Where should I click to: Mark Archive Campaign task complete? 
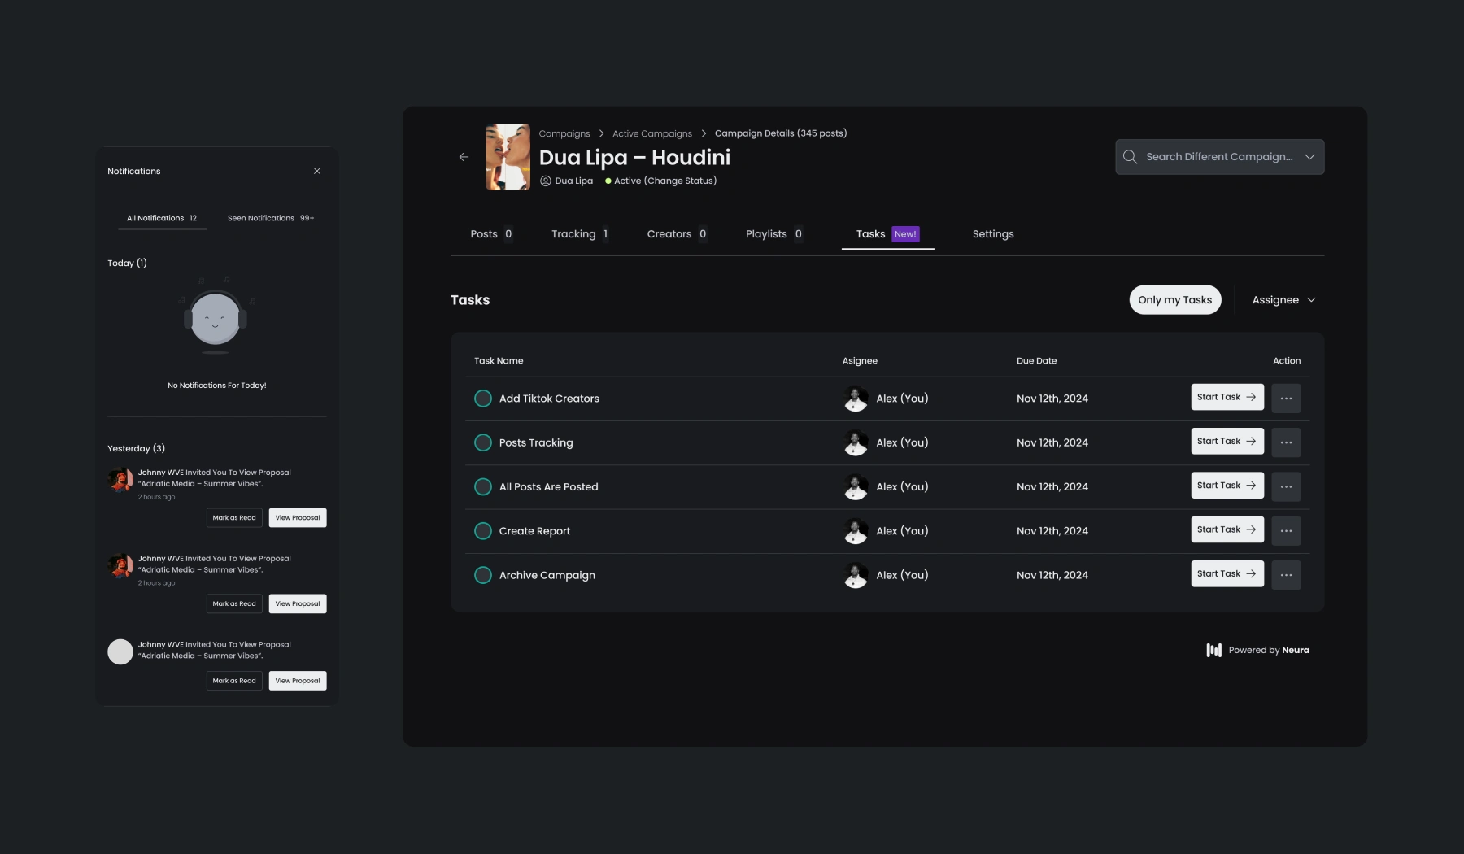click(483, 575)
